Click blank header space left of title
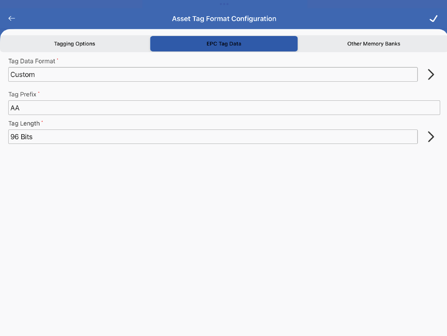 [90, 19]
